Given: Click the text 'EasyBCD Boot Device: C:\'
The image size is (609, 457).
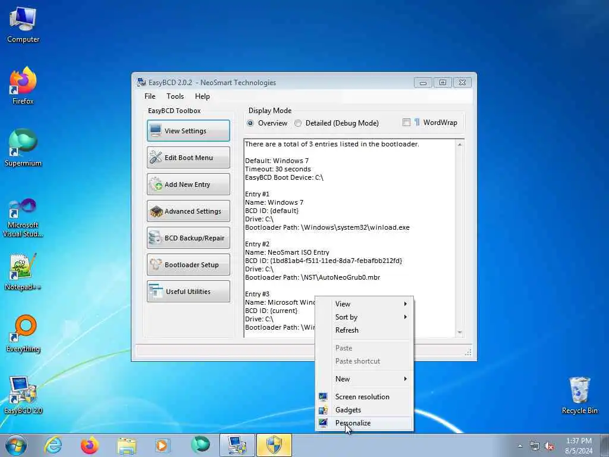Looking at the screenshot, I should coord(284,177).
